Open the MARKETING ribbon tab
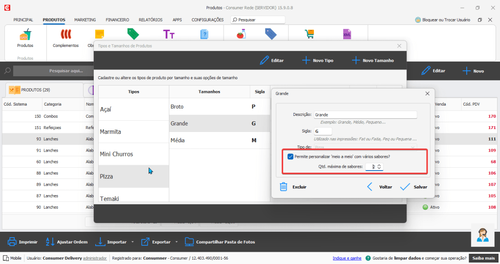This screenshot has width=500, height=264. 85,20
